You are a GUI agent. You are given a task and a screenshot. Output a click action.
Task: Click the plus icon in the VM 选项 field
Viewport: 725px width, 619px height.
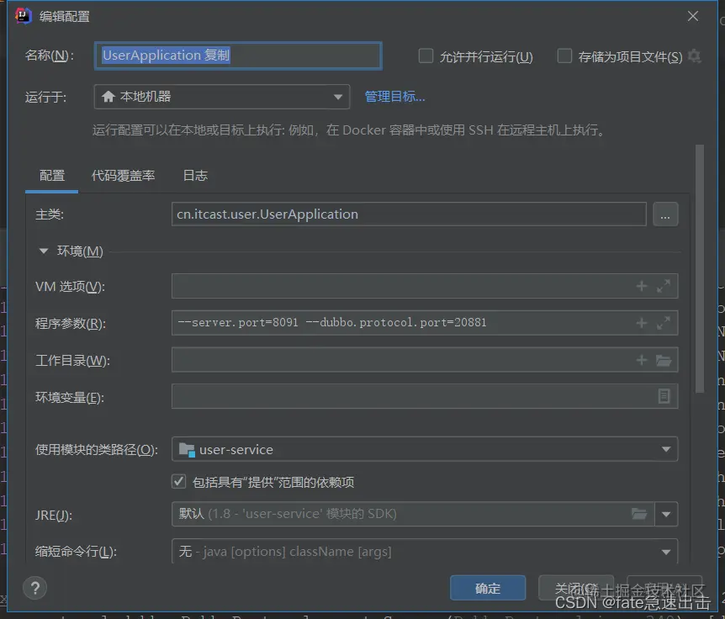click(640, 286)
